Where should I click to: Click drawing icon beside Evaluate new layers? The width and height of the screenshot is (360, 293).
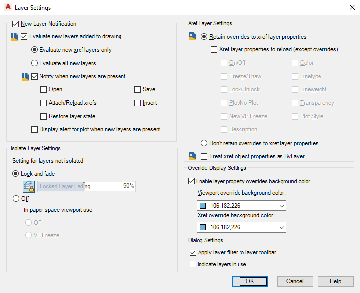click(x=15, y=36)
